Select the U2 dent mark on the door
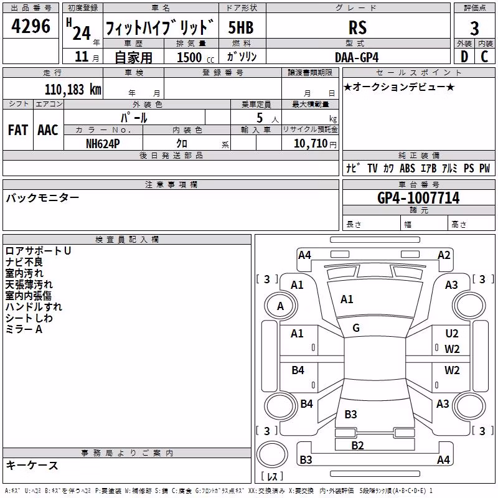 (x=452, y=334)
